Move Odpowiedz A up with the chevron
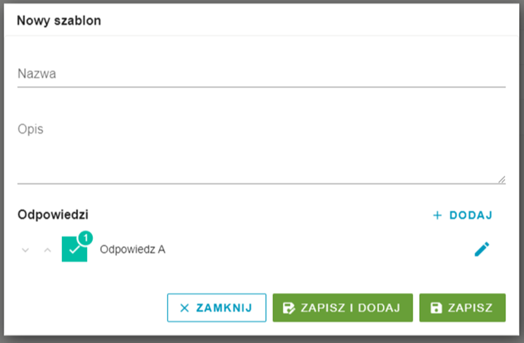This screenshot has width=524, height=343. (47, 250)
